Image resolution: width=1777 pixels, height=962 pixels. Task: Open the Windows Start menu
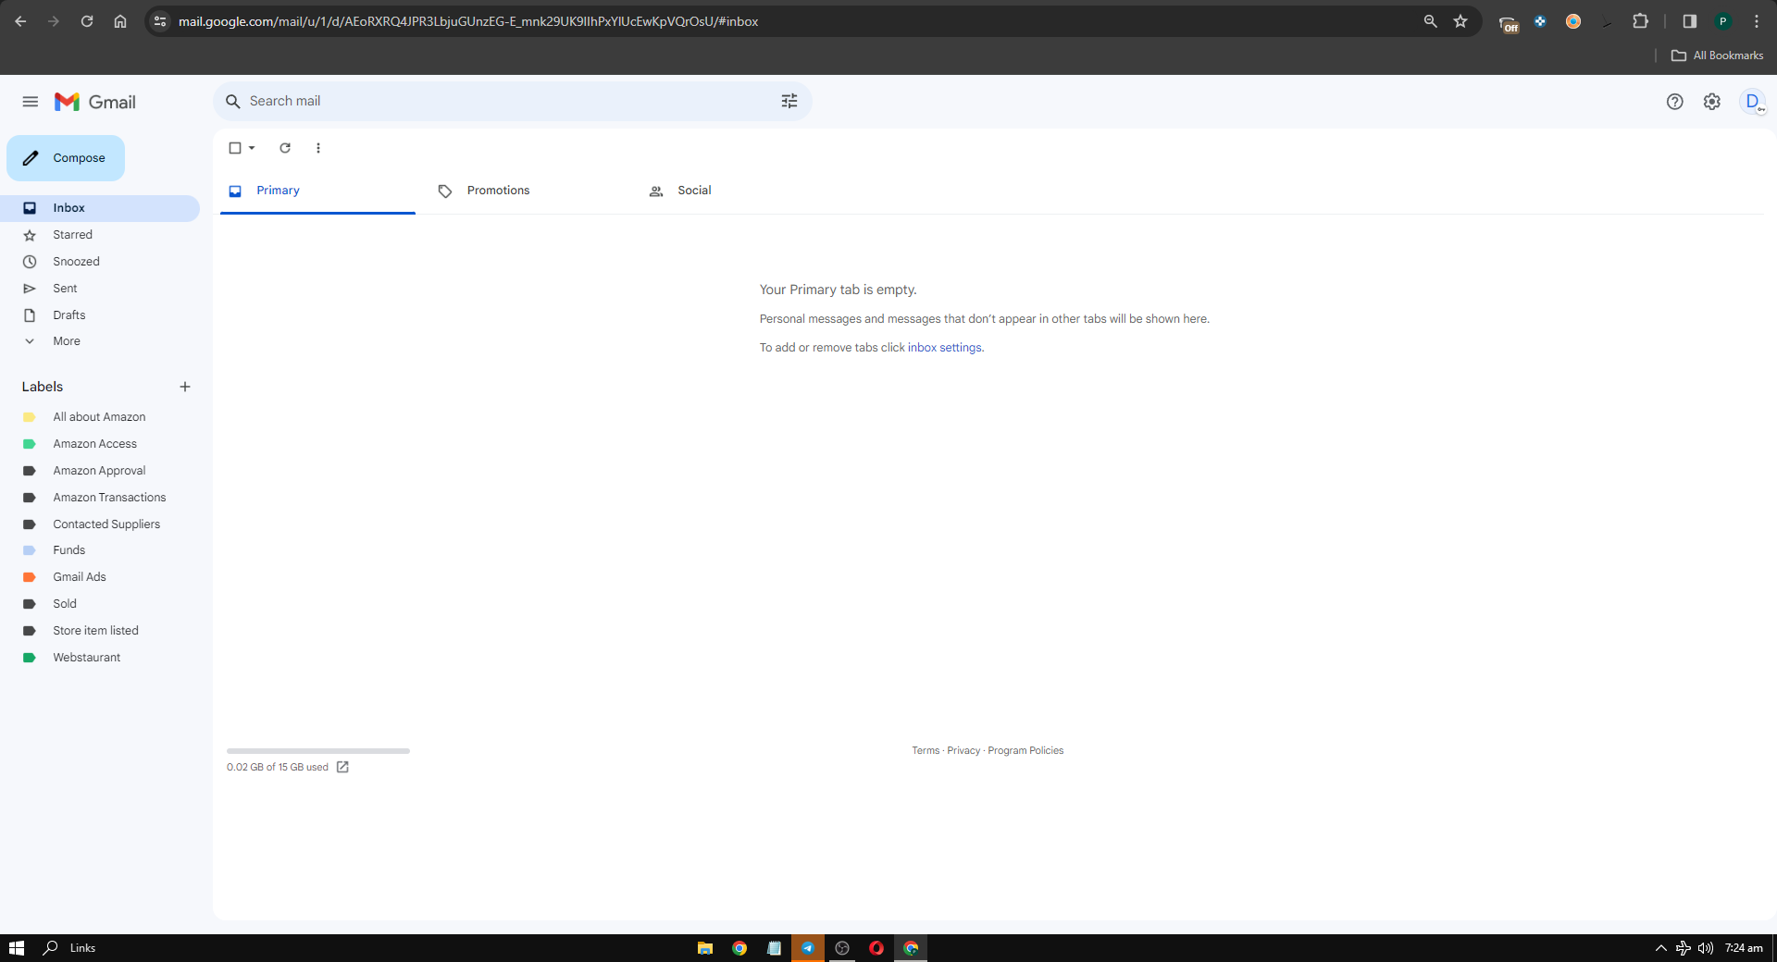click(x=17, y=948)
